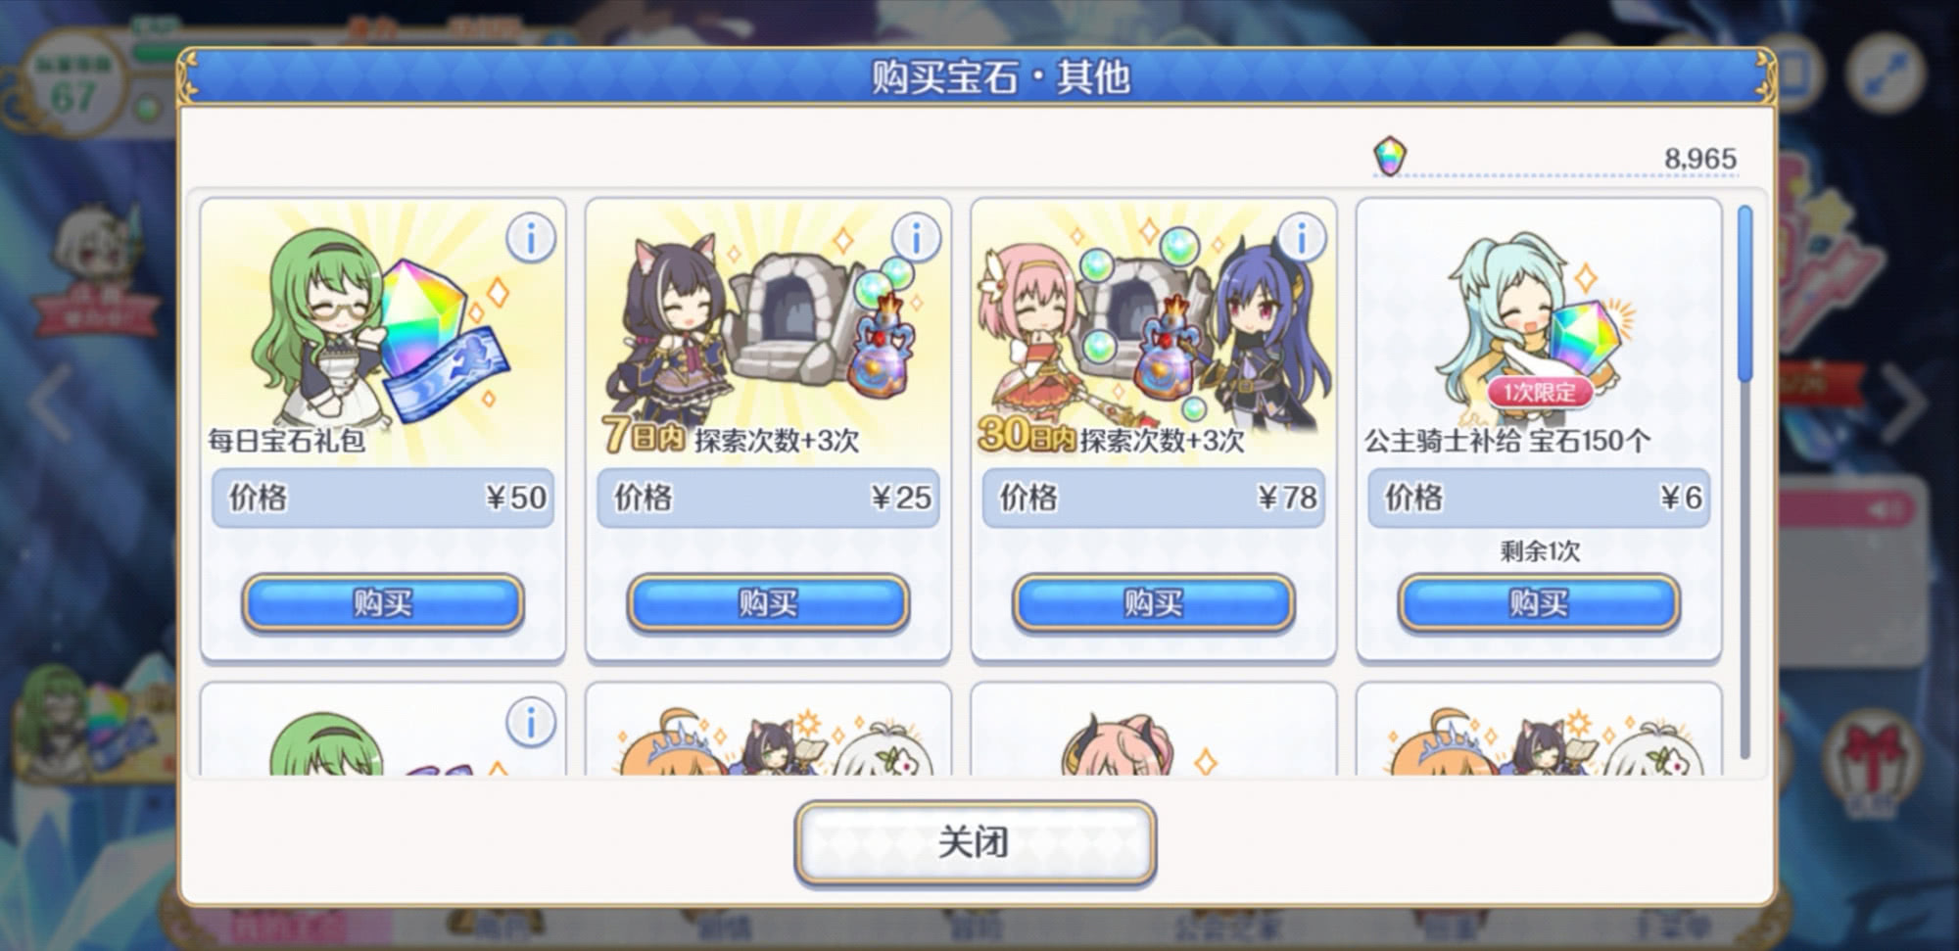Open info for the 30-day exploration pack

click(x=1301, y=238)
